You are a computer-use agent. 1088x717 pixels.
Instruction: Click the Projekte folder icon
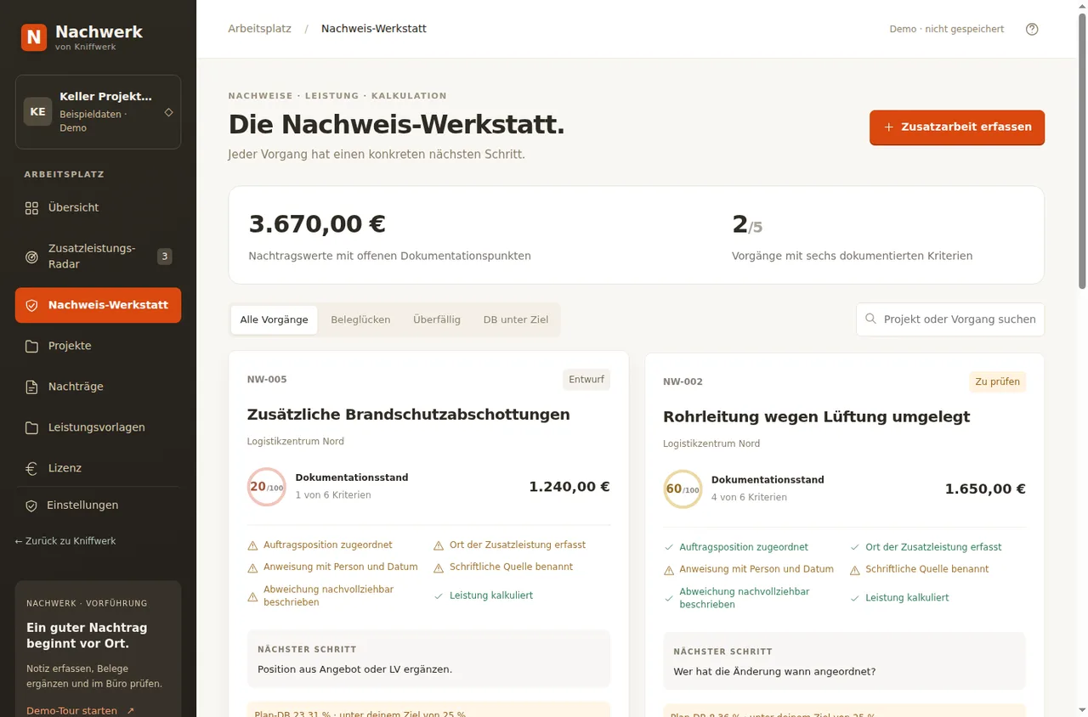tap(31, 346)
